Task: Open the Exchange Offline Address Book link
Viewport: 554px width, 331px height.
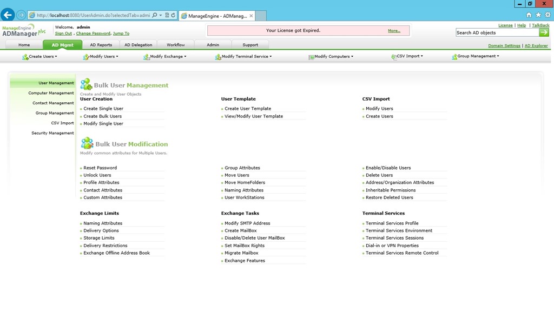Action: click(117, 253)
